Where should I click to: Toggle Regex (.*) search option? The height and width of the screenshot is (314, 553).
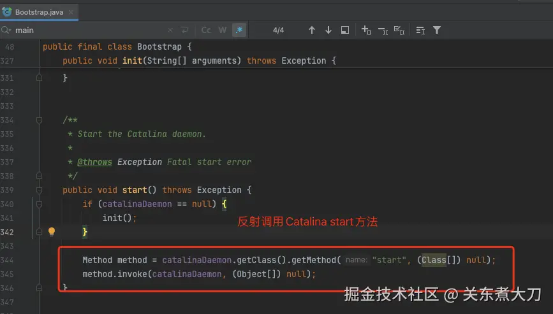point(239,31)
